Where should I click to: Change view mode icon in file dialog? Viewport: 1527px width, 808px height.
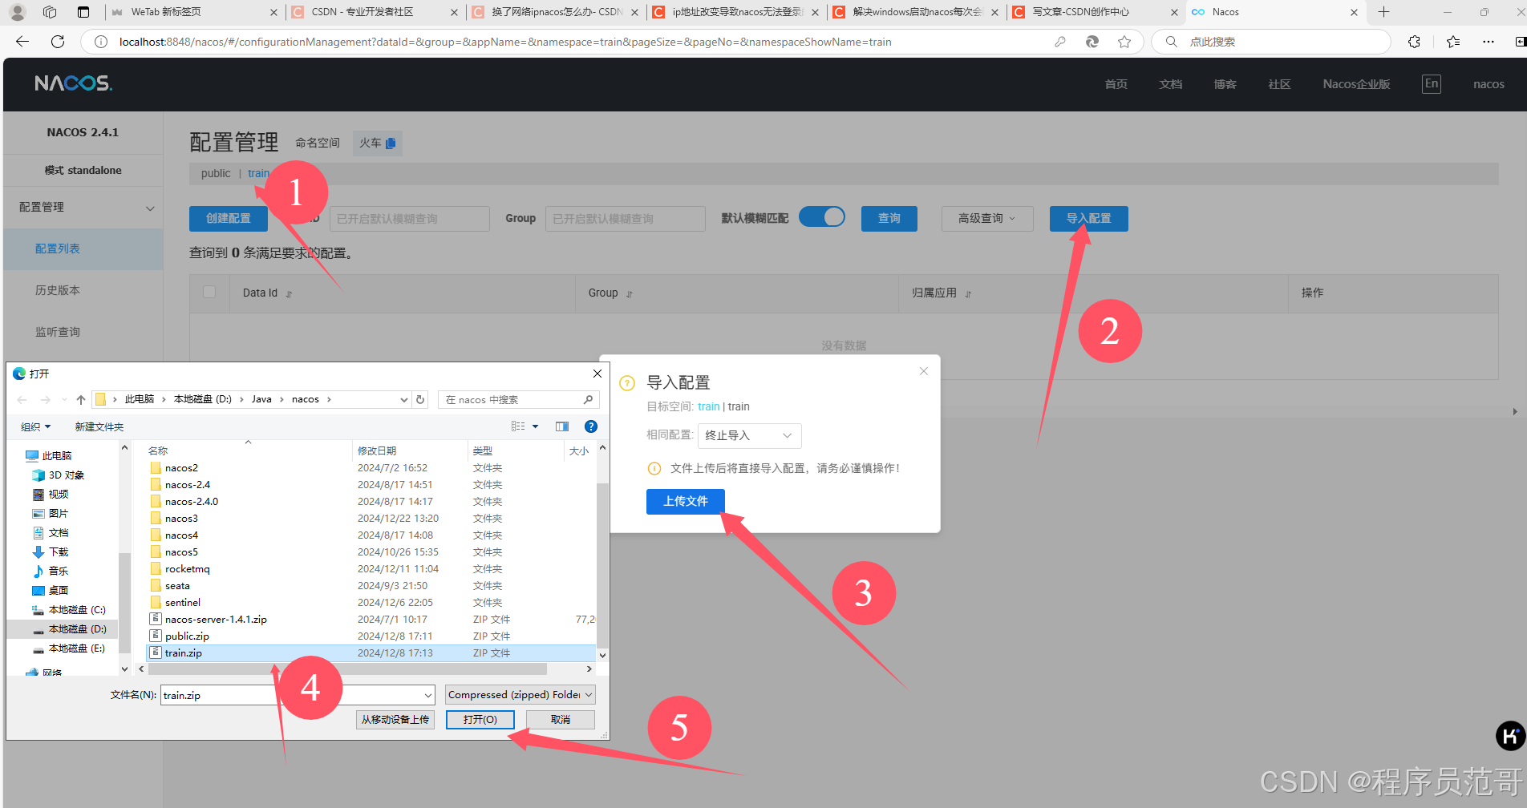tap(518, 426)
